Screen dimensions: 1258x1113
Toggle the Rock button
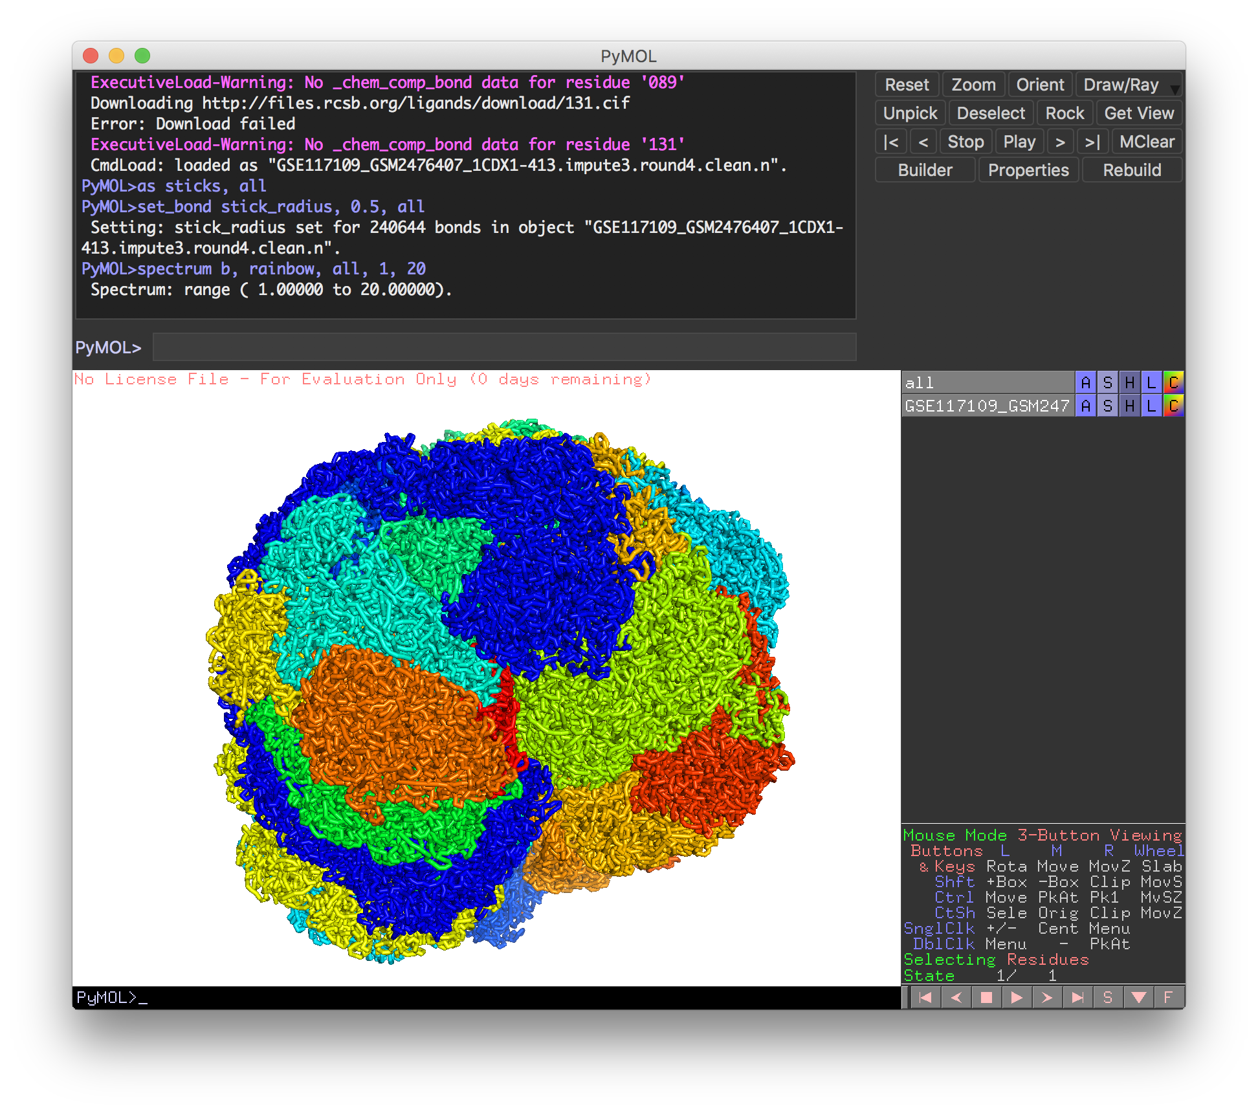[1064, 113]
